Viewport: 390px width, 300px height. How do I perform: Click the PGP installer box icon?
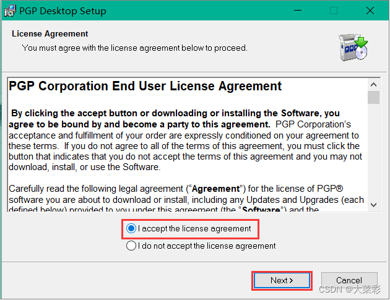point(353,47)
